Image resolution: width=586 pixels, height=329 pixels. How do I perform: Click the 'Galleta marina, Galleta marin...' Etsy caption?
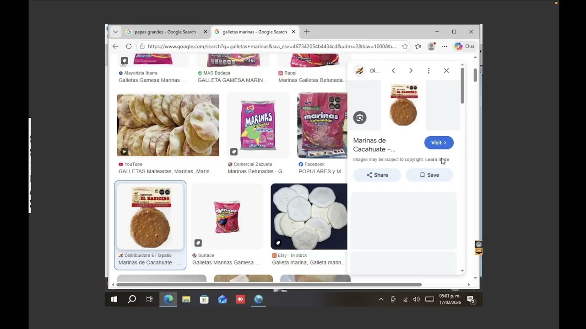point(309,263)
